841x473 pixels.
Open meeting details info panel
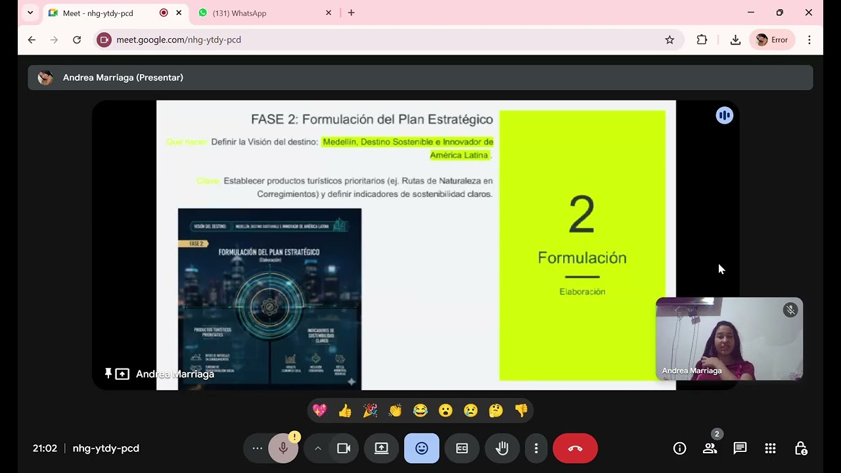[x=680, y=448]
